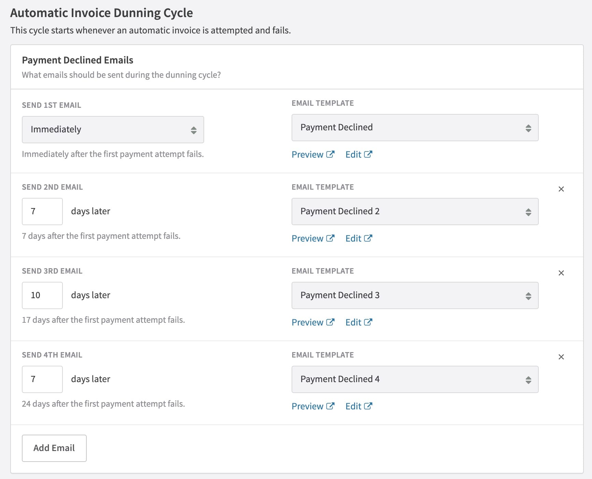Click the Add Email button
This screenshot has width=592, height=479.
54,448
